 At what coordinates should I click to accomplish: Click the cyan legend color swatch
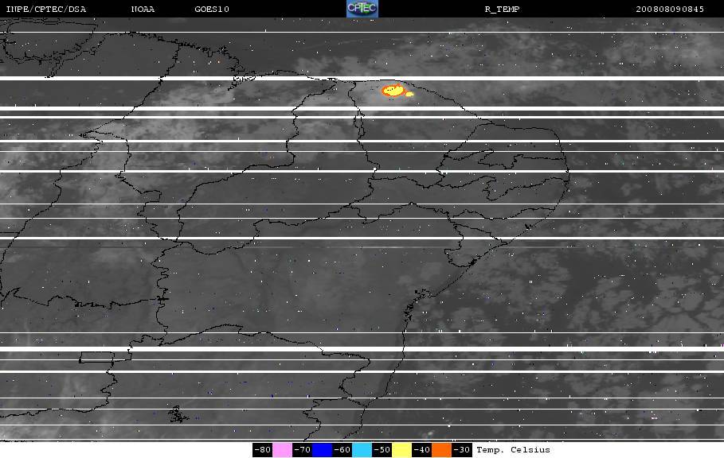click(x=362, y=450)
